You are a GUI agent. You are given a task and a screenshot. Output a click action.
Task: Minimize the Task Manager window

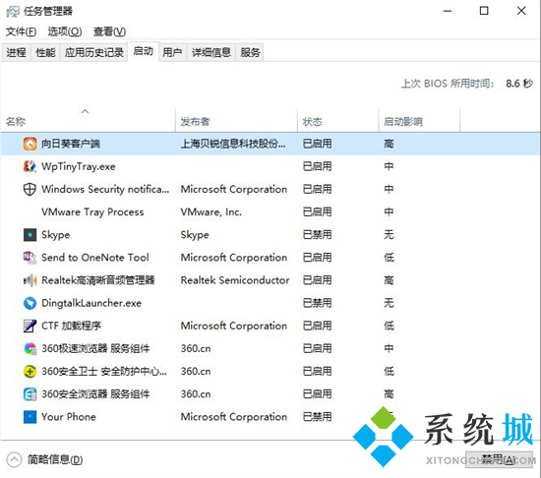coord(448,11)
